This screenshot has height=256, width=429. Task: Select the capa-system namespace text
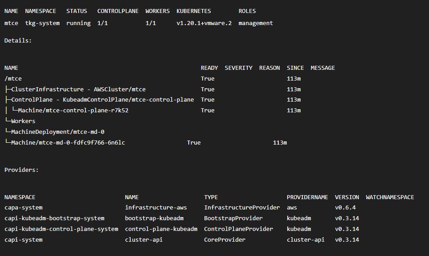[x=23, y=208]
